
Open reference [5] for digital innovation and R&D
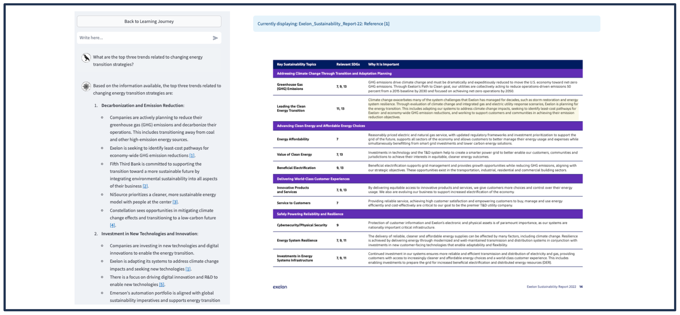click(x=162, y=285)
